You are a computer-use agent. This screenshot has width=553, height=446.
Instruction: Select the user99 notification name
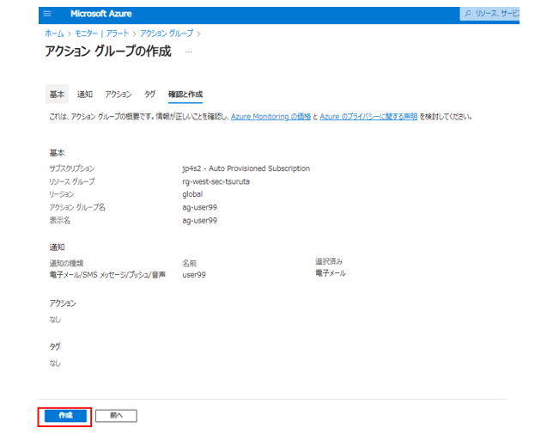194,274
